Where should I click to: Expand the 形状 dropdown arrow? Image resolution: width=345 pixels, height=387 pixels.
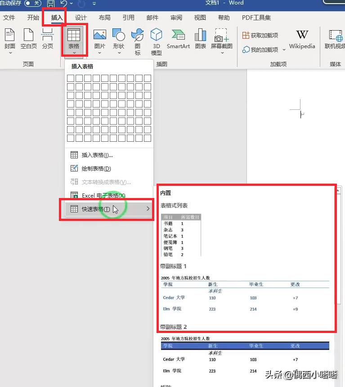click(x=119, y=53)
